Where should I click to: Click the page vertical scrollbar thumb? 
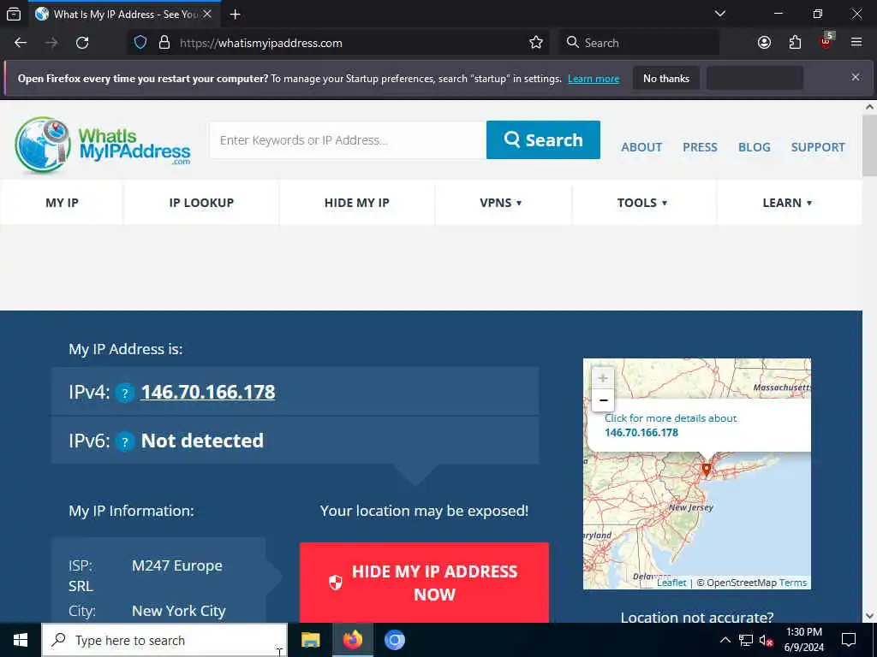pos(869,145)
